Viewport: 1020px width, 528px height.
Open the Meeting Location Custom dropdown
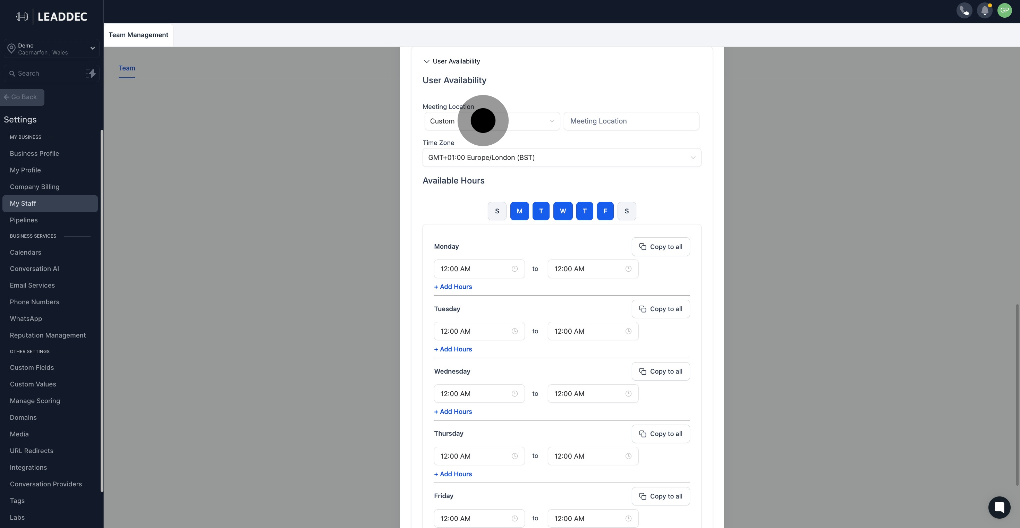click(492, 121)
